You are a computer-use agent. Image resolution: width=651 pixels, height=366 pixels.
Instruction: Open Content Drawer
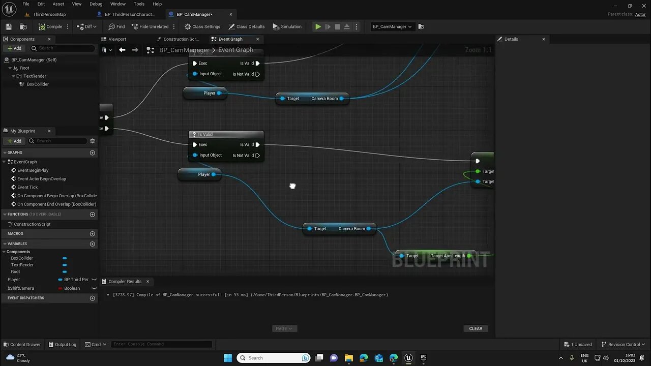[x=22, y=344]
